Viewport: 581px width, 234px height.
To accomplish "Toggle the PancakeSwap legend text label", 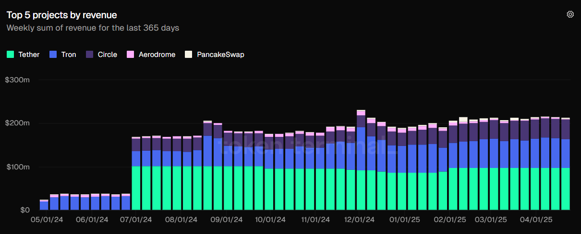I will coord(220,55).
